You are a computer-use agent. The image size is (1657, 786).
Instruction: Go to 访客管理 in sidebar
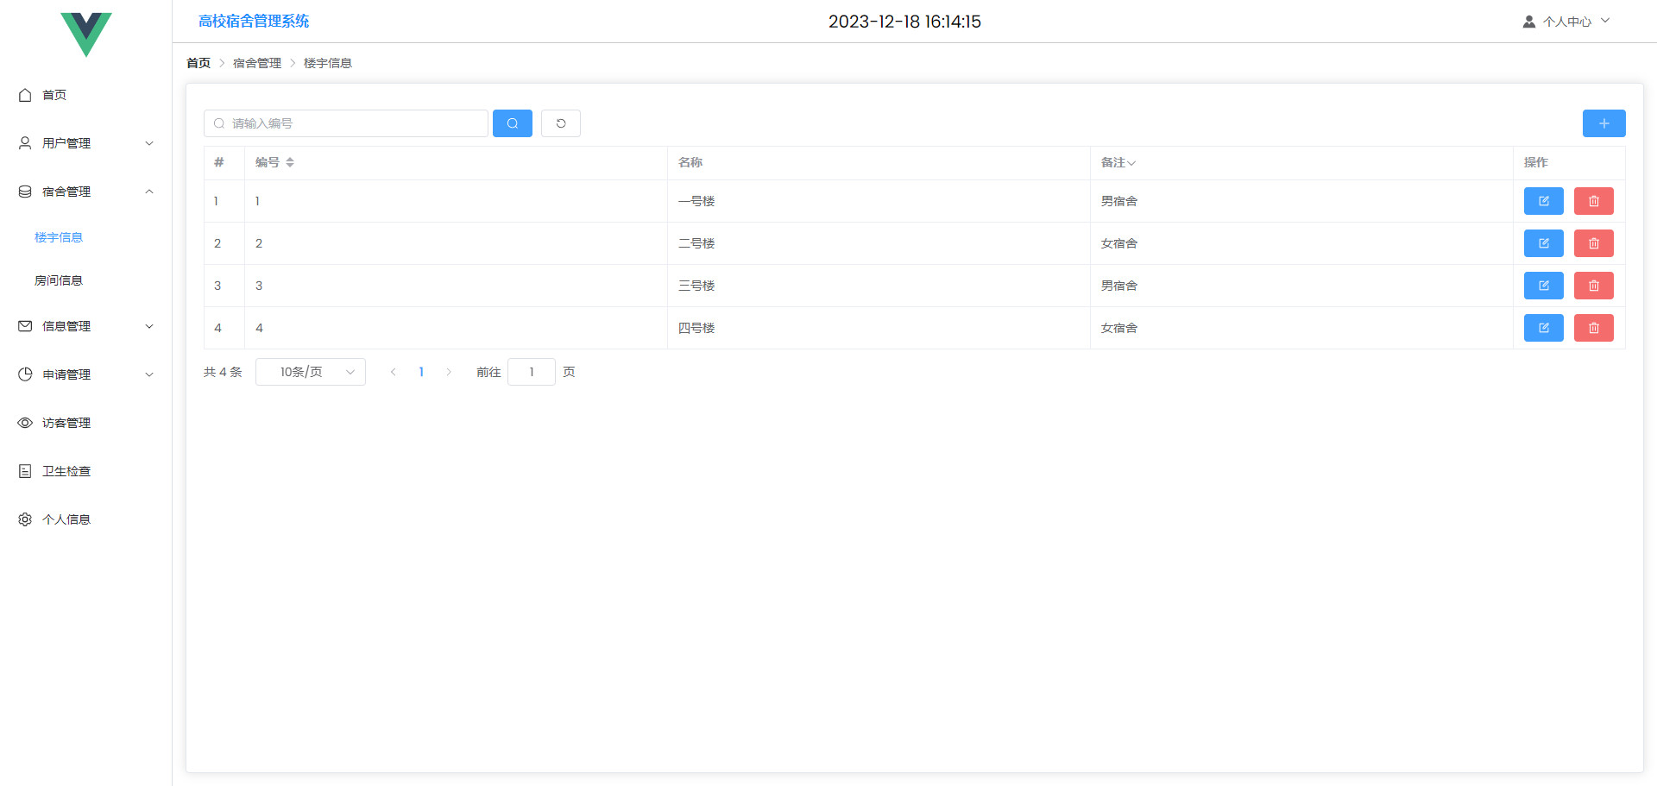coord(66,423)
